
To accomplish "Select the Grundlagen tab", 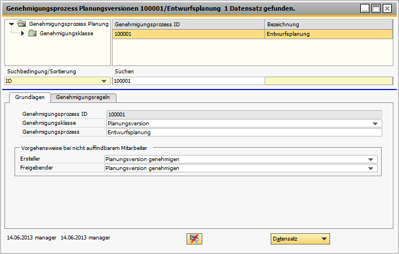I will pos(30,97).
